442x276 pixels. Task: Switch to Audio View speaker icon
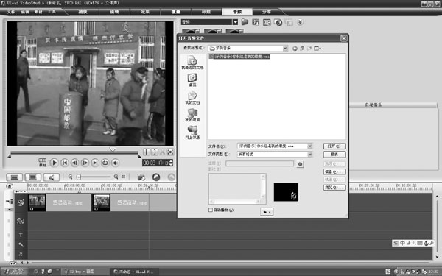[51, 177]
